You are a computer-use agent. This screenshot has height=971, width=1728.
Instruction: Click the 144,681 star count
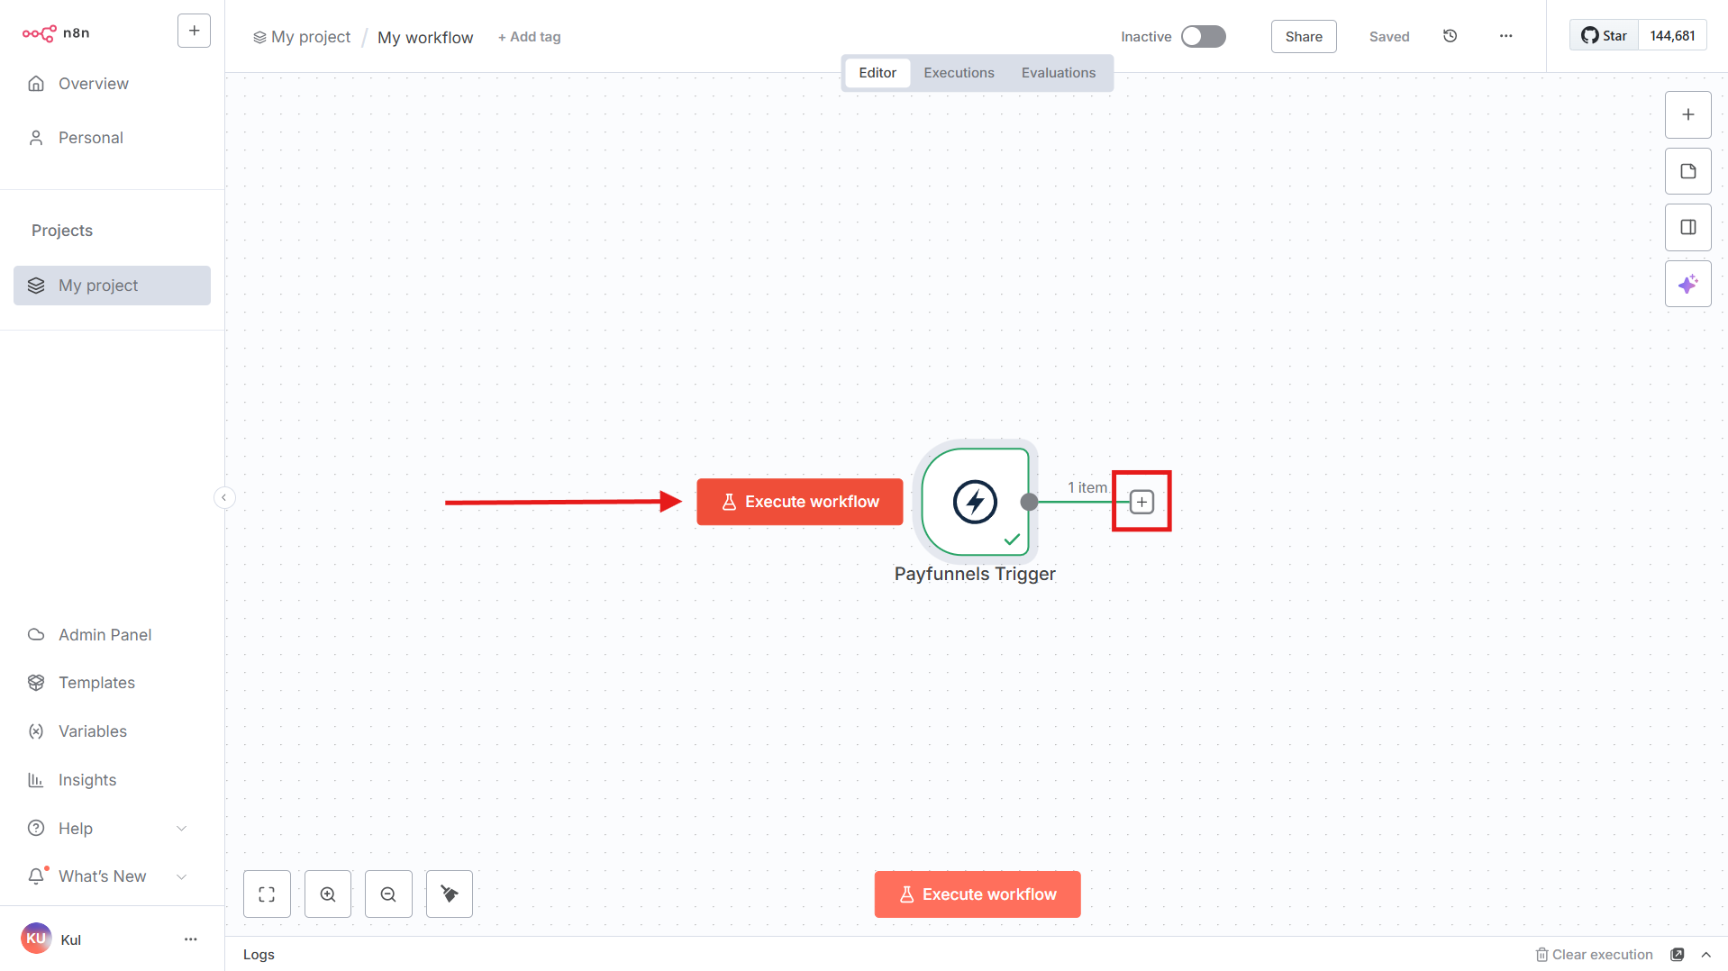(1672, 36)
